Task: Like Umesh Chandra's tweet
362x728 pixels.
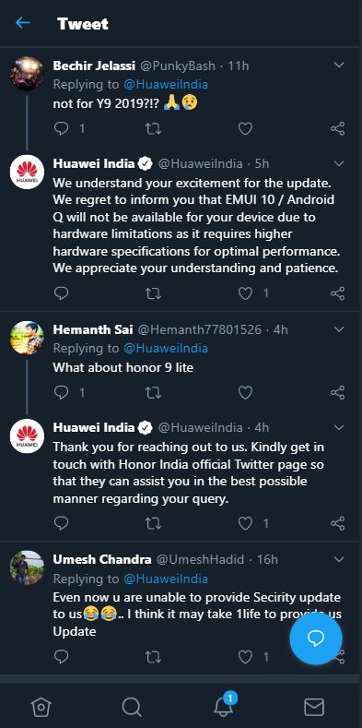Action: [x=245, y=656]
